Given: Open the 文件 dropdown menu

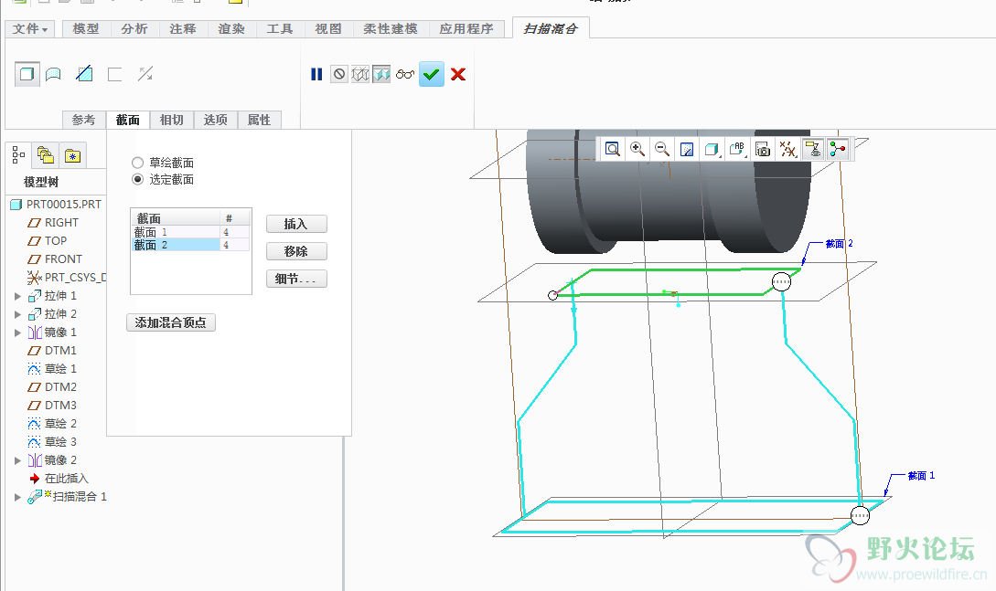Looking at the screenshot, I should tap(30, 29).
